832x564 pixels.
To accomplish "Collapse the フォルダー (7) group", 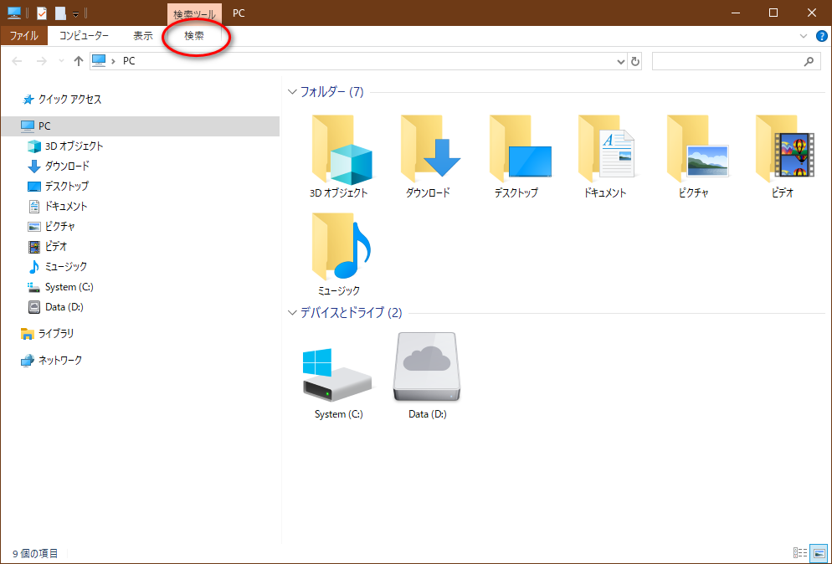I will (x=292, y=92).
